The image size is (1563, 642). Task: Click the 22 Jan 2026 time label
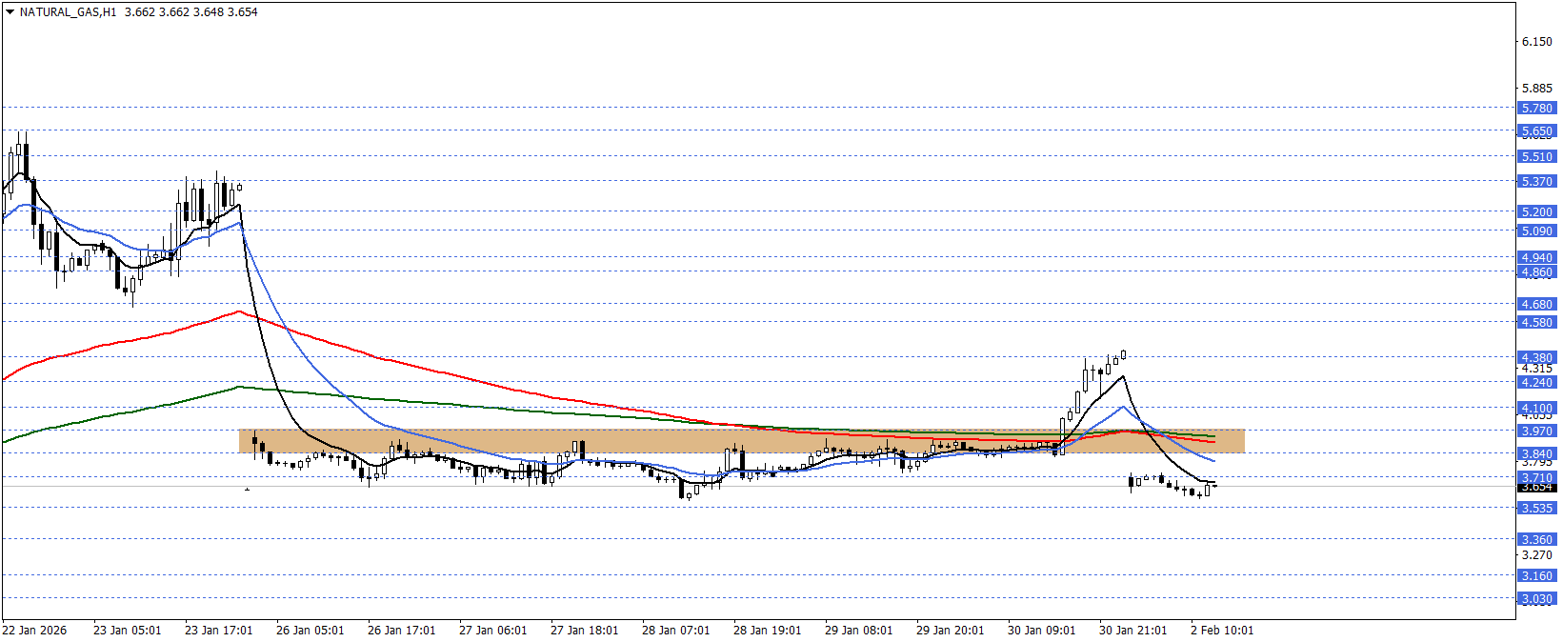pos(35,631)
